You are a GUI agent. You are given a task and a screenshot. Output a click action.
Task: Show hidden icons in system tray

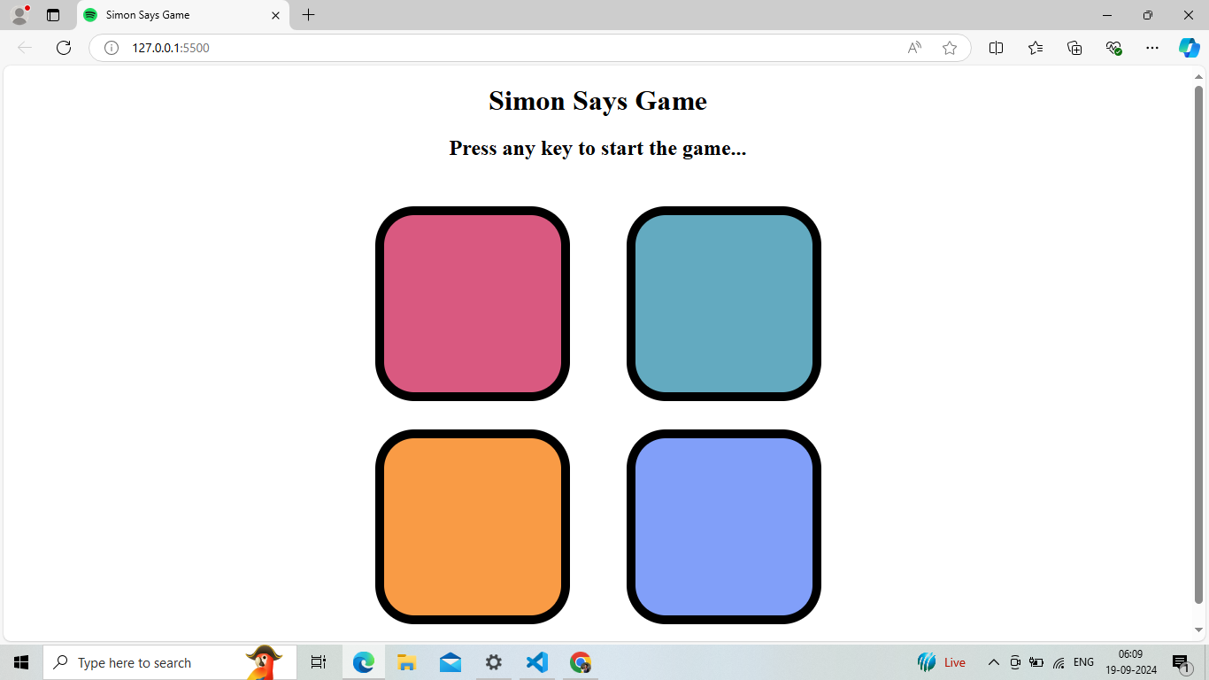(993, 661)
